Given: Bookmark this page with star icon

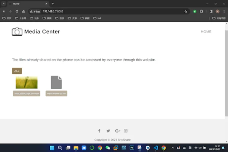Looking at the screenshot, I should pyautogui.click(x=186, y=11).
